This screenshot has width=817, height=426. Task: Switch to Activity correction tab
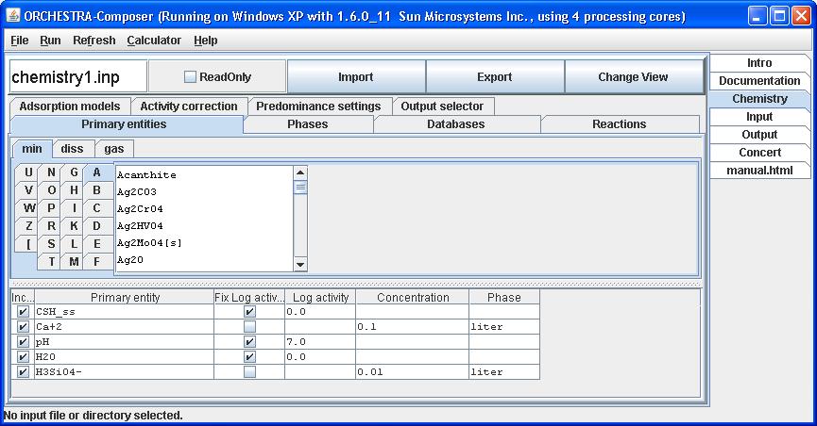click(189, 106)
